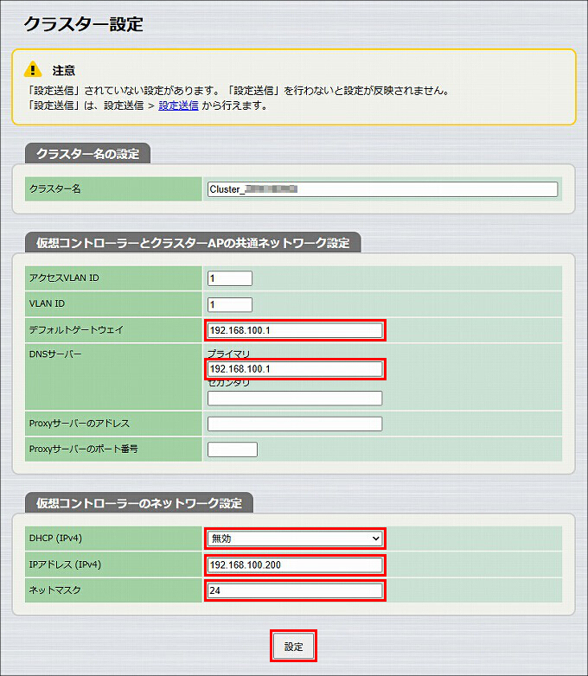Edit the デフォルトゲートウェイ address field
The height and width of the screenshot is (676, 588).
coord(295,331)
